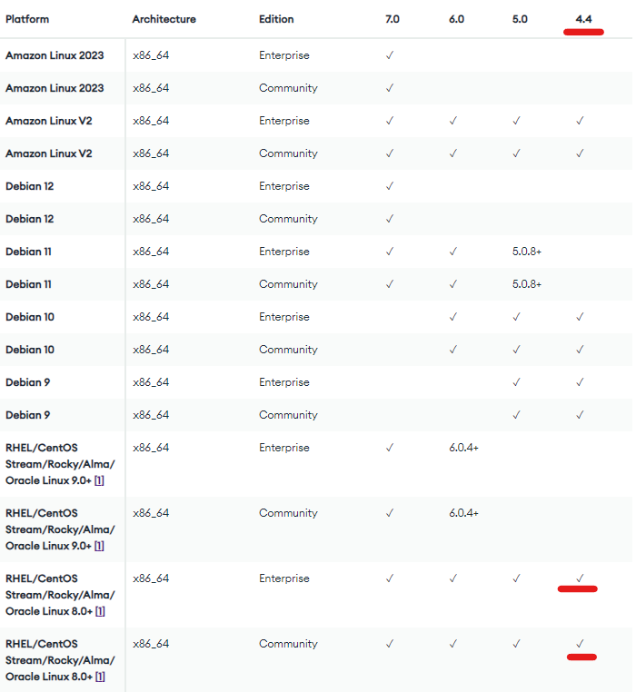The height and width of the screenshot is (692, 636).
Task: Open footnote [1] in RHEL 8.0+ Community row
Action: (x=99, y=677)
